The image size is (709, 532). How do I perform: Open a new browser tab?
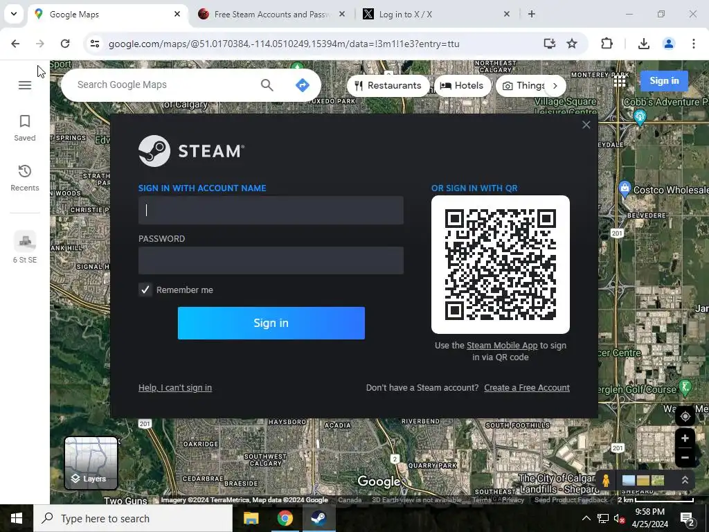(x=532, y=15)
